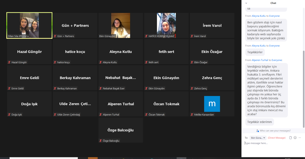
Task: Click muted mic icon on Özge Balcıoğlu tile
Action: [101, 141]
